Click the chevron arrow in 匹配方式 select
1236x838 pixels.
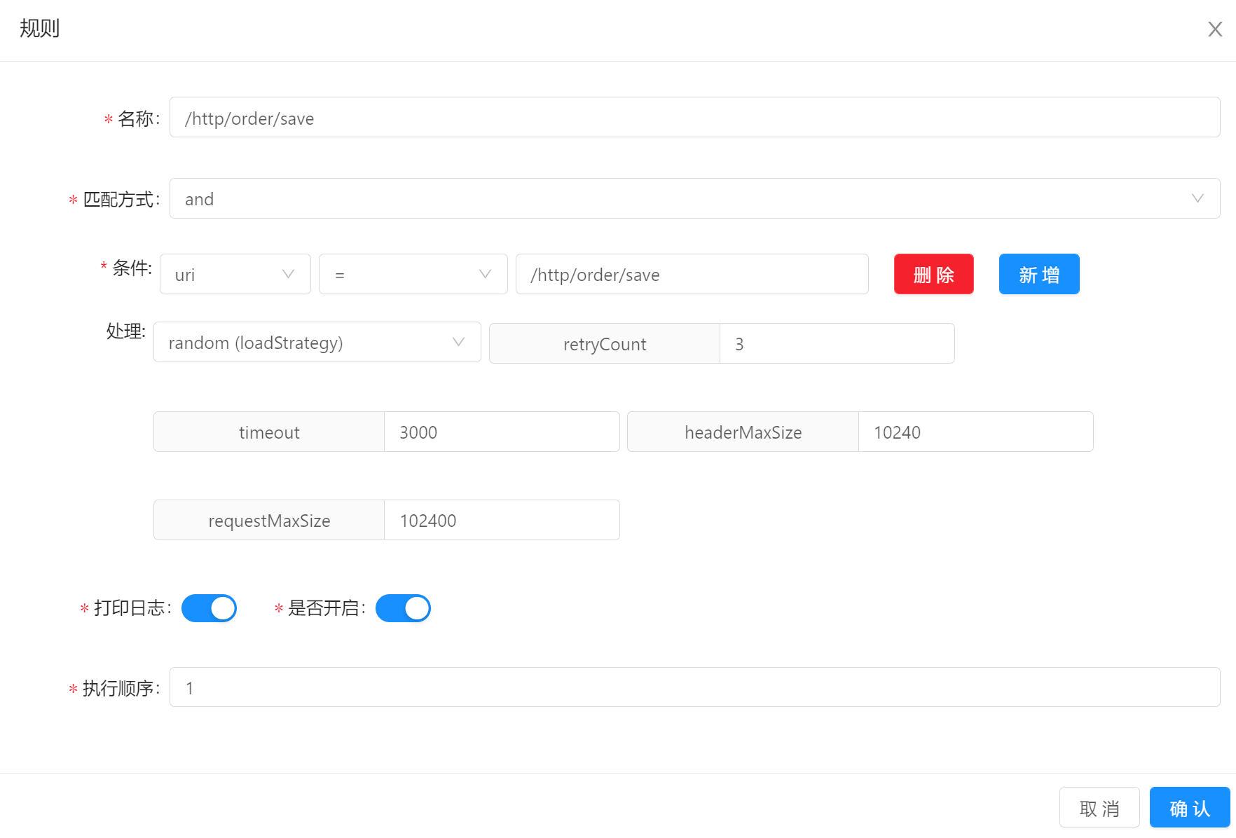(x=1197, y=199)
